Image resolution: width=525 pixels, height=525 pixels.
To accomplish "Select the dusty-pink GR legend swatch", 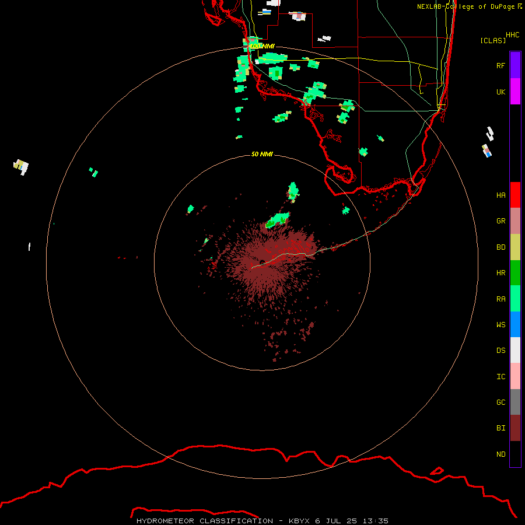I will click(x=515, y=221).
